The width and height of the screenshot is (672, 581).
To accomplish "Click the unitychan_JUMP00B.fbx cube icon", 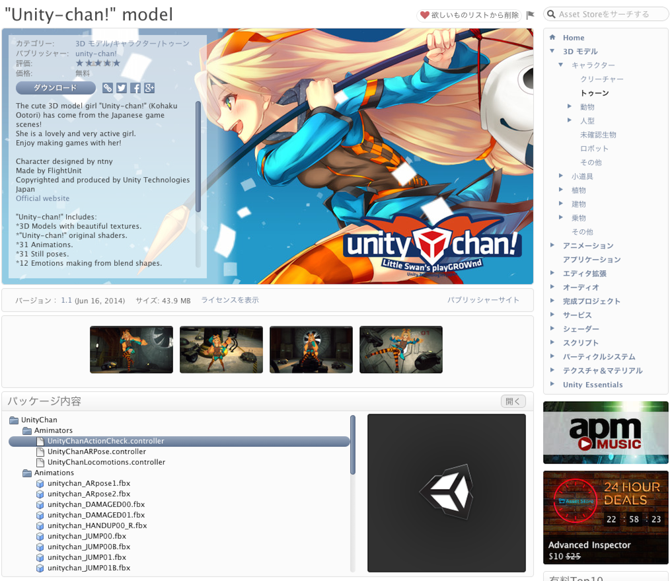I will (40, 547).
